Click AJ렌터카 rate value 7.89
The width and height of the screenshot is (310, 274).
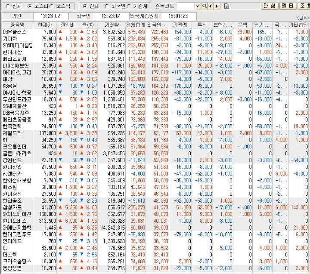tap(92, 174)
